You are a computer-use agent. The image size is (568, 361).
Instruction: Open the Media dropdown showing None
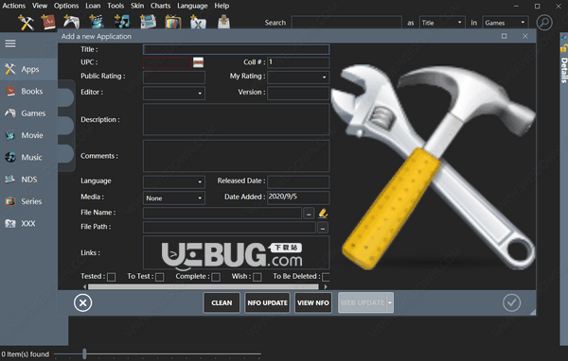pyautogui.click(x=174, y=198)
